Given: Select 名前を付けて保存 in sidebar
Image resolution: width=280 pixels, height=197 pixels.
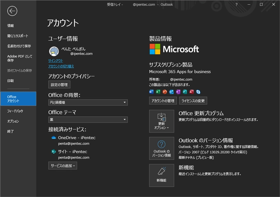Looking at the screenshot, I should tap(18, 46).
